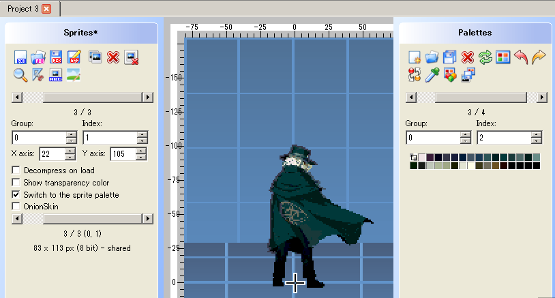Click the landscape edit image icon

click(x=73, y=75)
